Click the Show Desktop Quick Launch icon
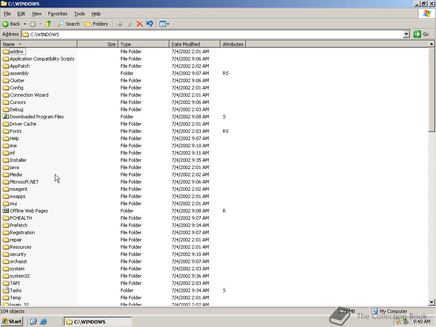The width and height of the screenshot is (436, 327). pyautogui.click(x=33, y=321)
